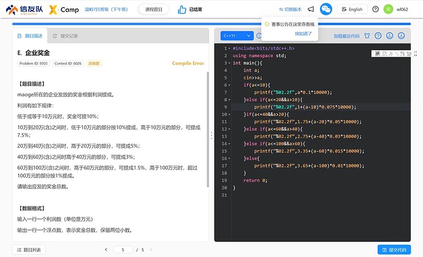Click the 【题目描述】 heading

(31, 83)
